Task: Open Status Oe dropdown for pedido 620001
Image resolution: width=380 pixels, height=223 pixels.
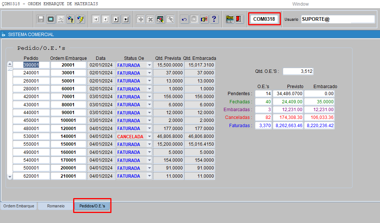Action: [149, 176]
